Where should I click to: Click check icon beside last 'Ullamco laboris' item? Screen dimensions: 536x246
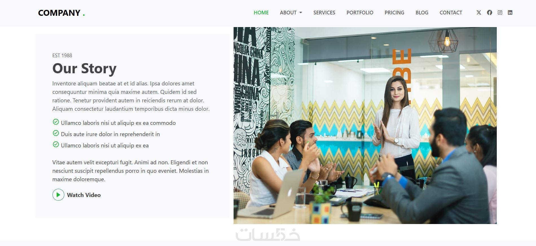pyautogui.click(x=56, y=145)
